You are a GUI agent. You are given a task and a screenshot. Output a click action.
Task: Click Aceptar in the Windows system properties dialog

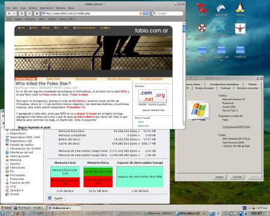(220, 177)
